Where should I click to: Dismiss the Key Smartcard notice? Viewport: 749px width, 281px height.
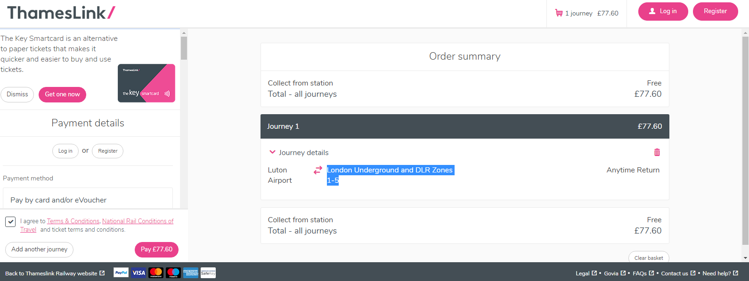click(17, 94)
